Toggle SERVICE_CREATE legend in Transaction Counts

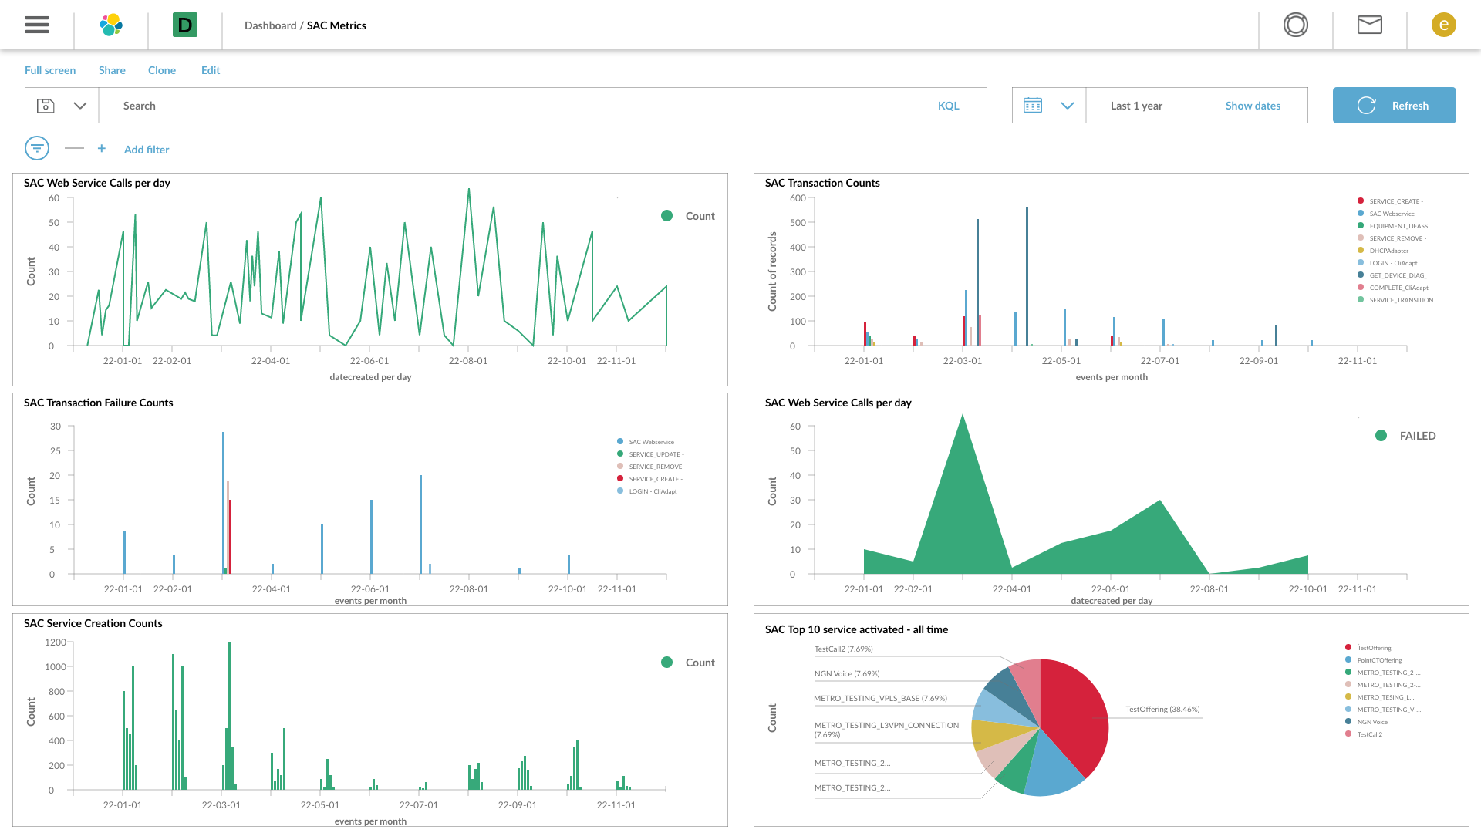[x=1390, y=201]
